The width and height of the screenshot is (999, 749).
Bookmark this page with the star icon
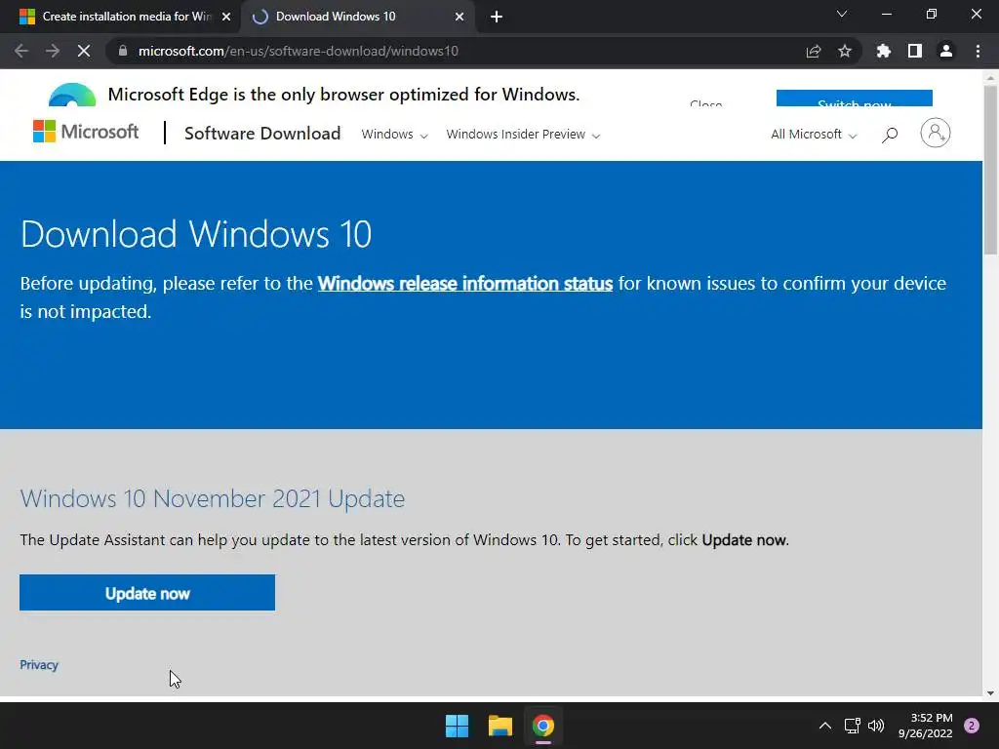point(845,51)
